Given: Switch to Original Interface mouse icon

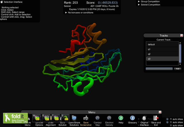Looking at the screenshot, I should click(x=144, y=118).
